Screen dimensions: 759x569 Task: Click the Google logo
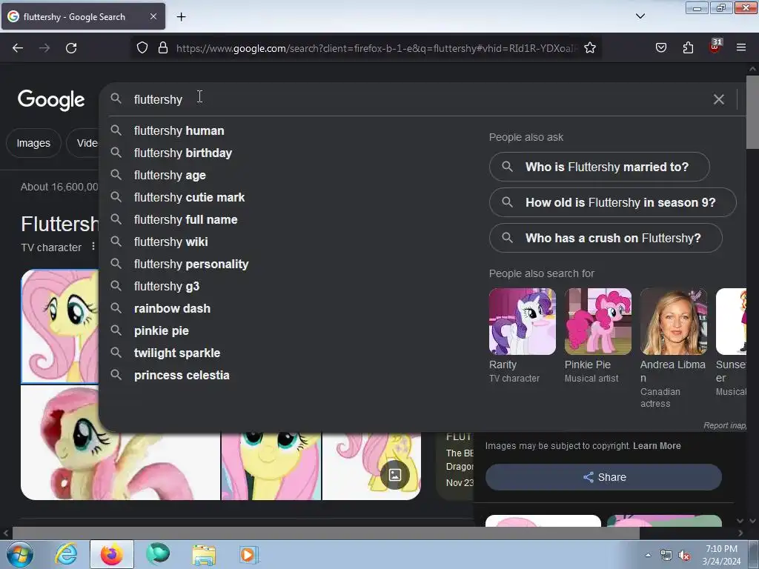51,100
